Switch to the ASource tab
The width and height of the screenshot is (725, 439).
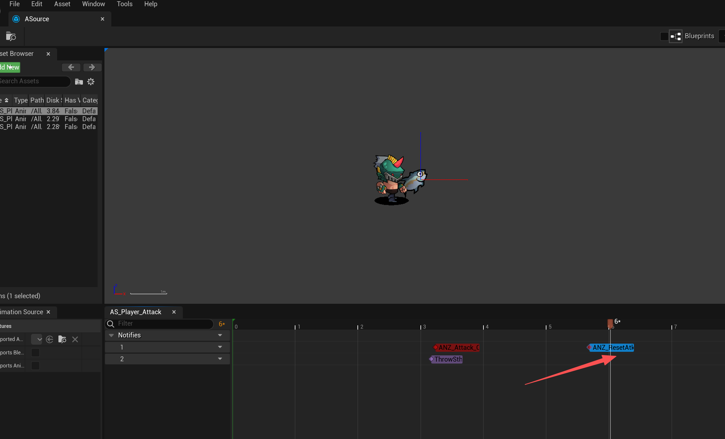(60, 19)
